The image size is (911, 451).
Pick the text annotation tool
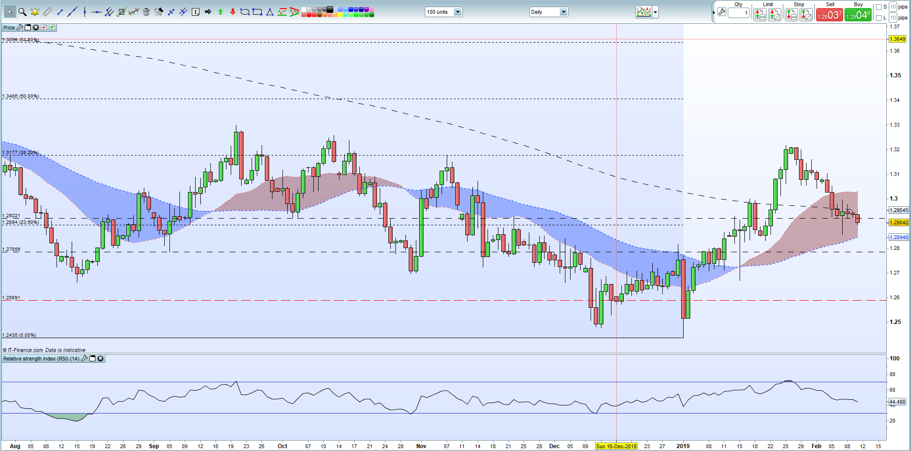(x=196, y=12)
